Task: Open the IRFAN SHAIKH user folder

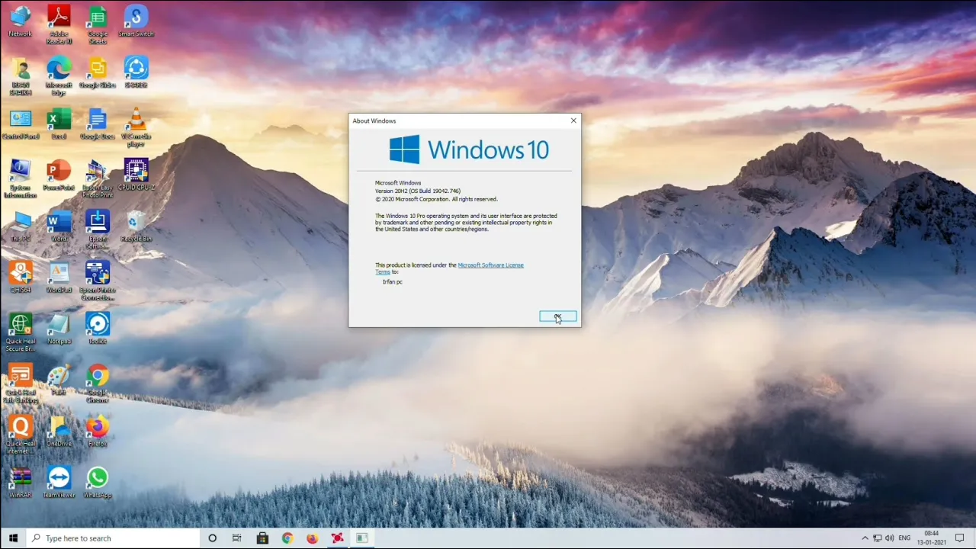Action: (x=20, y=76)
